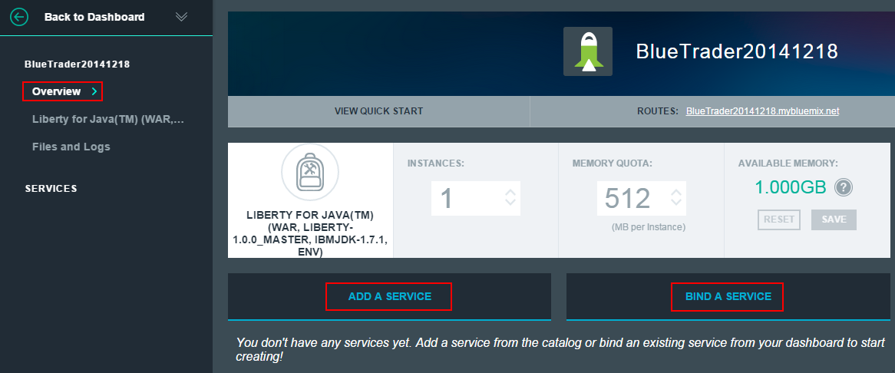Click the RESET button
The width and height of the screenshot is (895, 373).
point(779,220)
